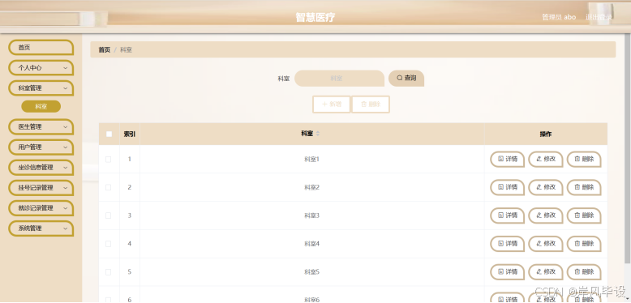Expand the 个人中心 menu
The width and height of the screenshot is (631, 303).
(x=41, y=68)
